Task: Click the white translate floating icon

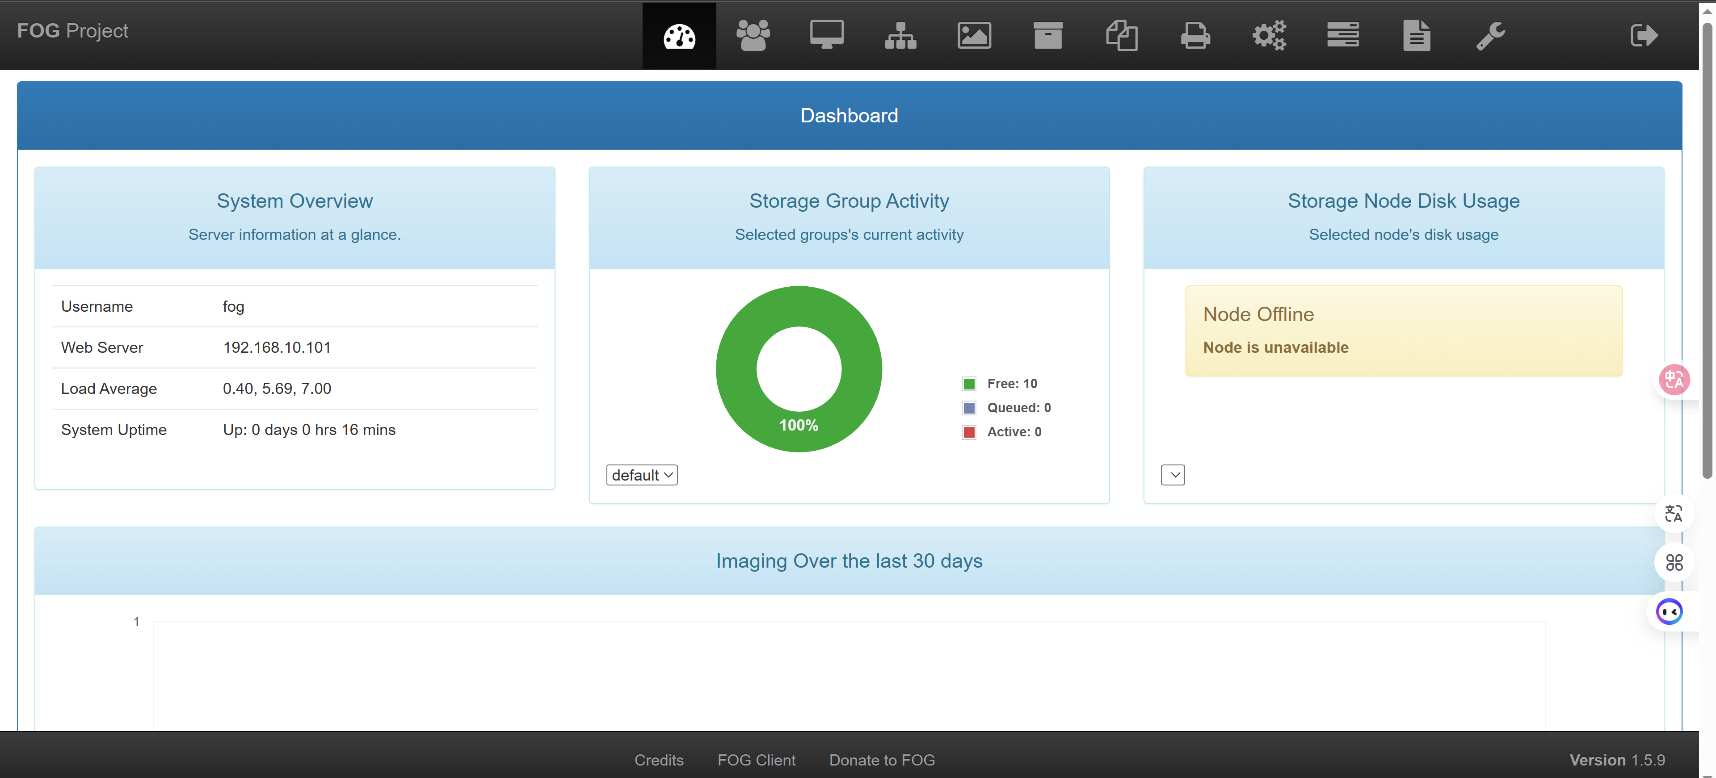Action: [1674, 514]
